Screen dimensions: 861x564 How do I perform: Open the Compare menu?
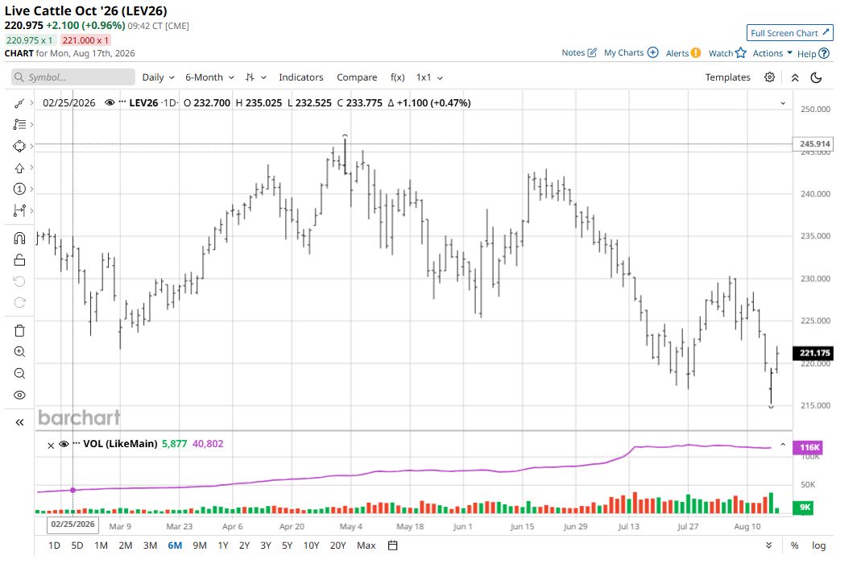pos(357,77)
